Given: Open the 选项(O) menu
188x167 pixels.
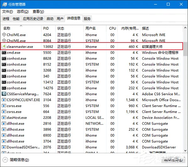Looking at the screenshot, I should (x=23, y=12).
